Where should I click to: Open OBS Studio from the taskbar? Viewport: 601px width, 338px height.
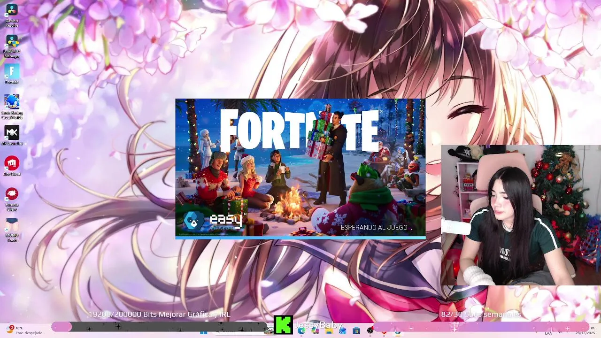tap(370, 330)
